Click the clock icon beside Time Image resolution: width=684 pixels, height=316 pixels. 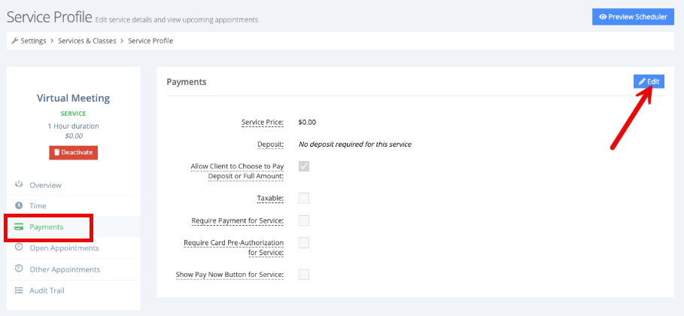pos(19,205)
